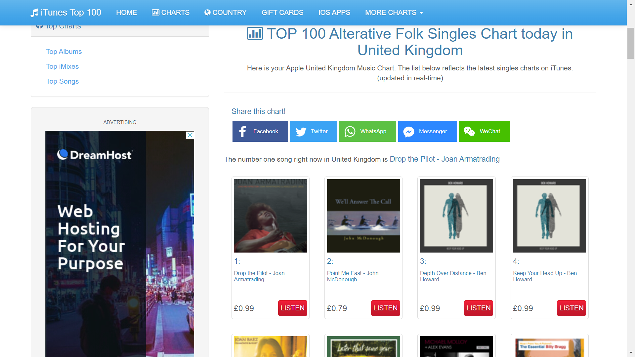This screenshot has width=635, height=357.
Task: Close the DreamHost ad with X icon
Action: point(190,135)
